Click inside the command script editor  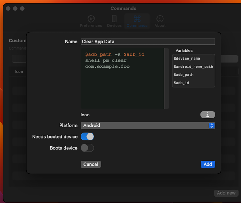click(x=122, y=78)
